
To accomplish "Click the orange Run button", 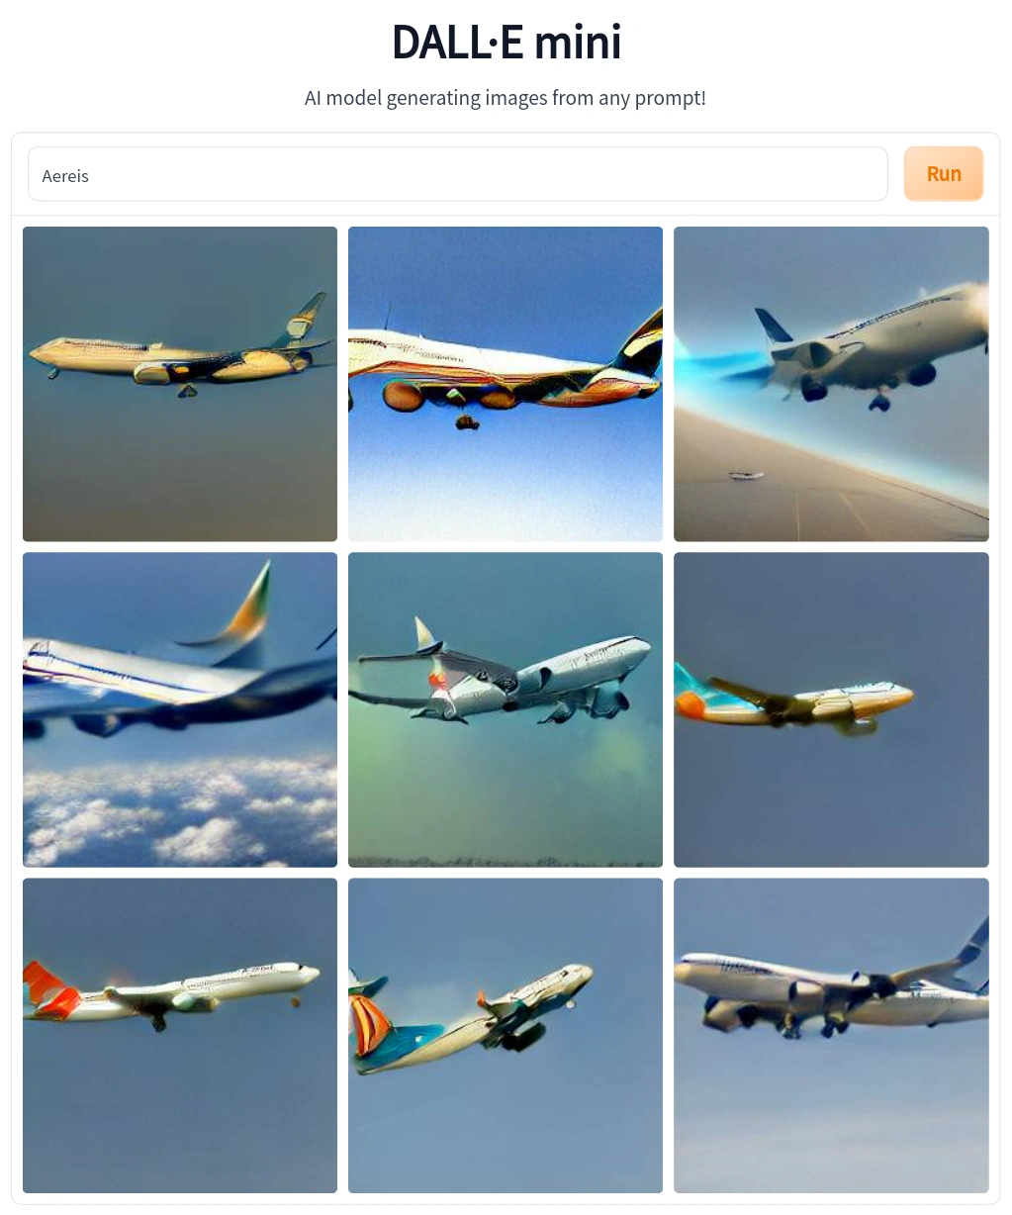I will pyautogui.click(x=943, y=174).
